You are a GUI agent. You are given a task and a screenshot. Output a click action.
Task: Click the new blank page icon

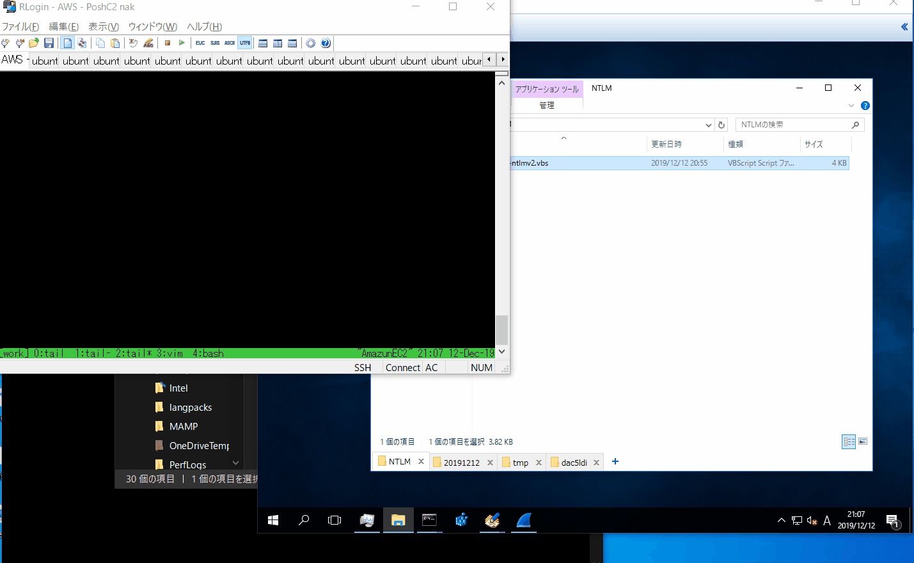(67, 43)
